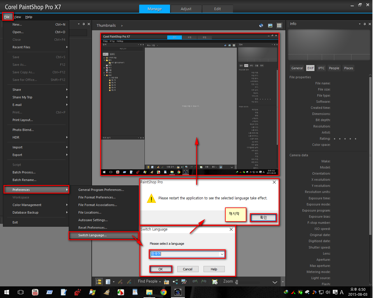Close the PaintShop Pro restart message dialog

274,182
